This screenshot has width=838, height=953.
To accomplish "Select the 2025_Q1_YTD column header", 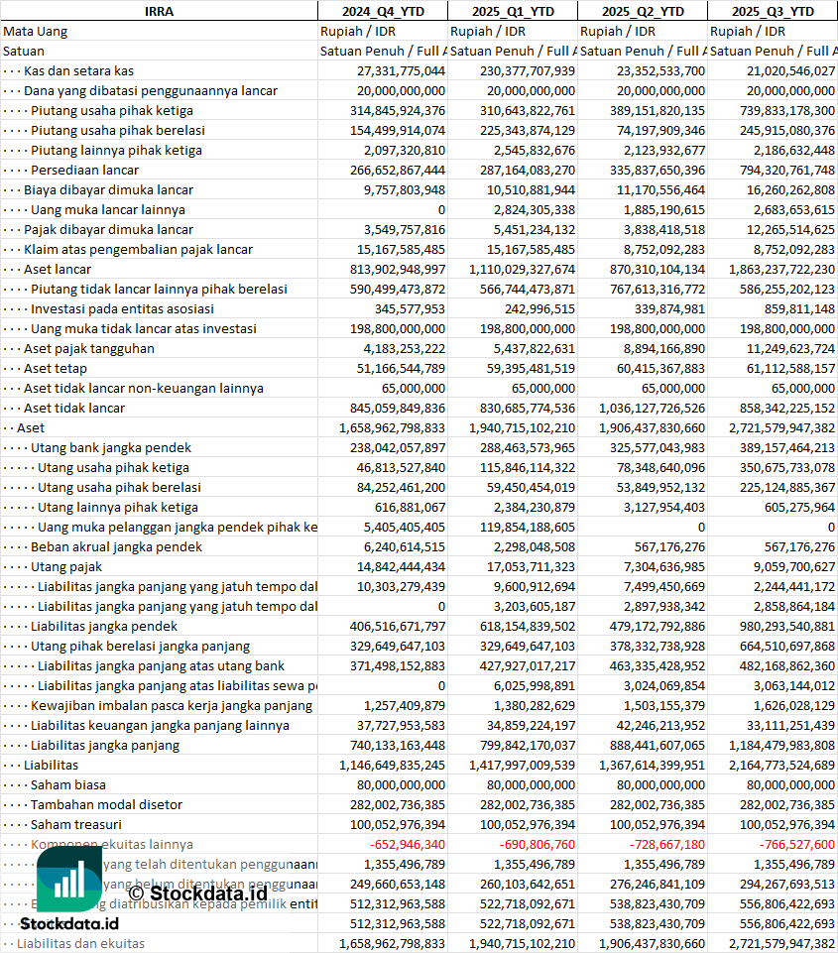I will 513,11.
